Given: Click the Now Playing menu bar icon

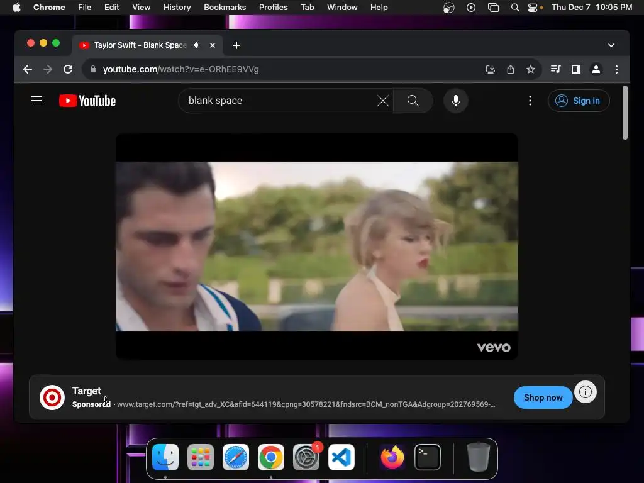Looking at the screenshot, I should click(x=471, y=8).
